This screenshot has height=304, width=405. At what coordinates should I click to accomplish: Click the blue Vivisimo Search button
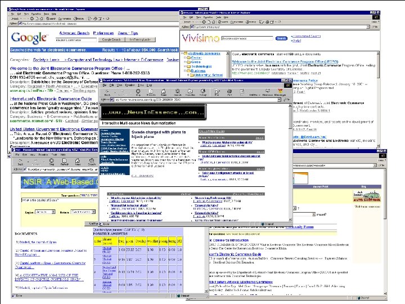[x=281, y=38]
